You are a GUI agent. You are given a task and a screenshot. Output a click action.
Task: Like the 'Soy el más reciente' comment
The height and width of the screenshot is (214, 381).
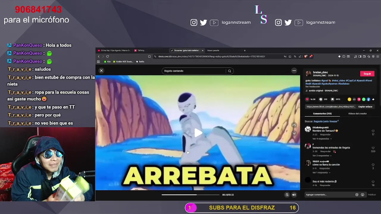(373, 182)
